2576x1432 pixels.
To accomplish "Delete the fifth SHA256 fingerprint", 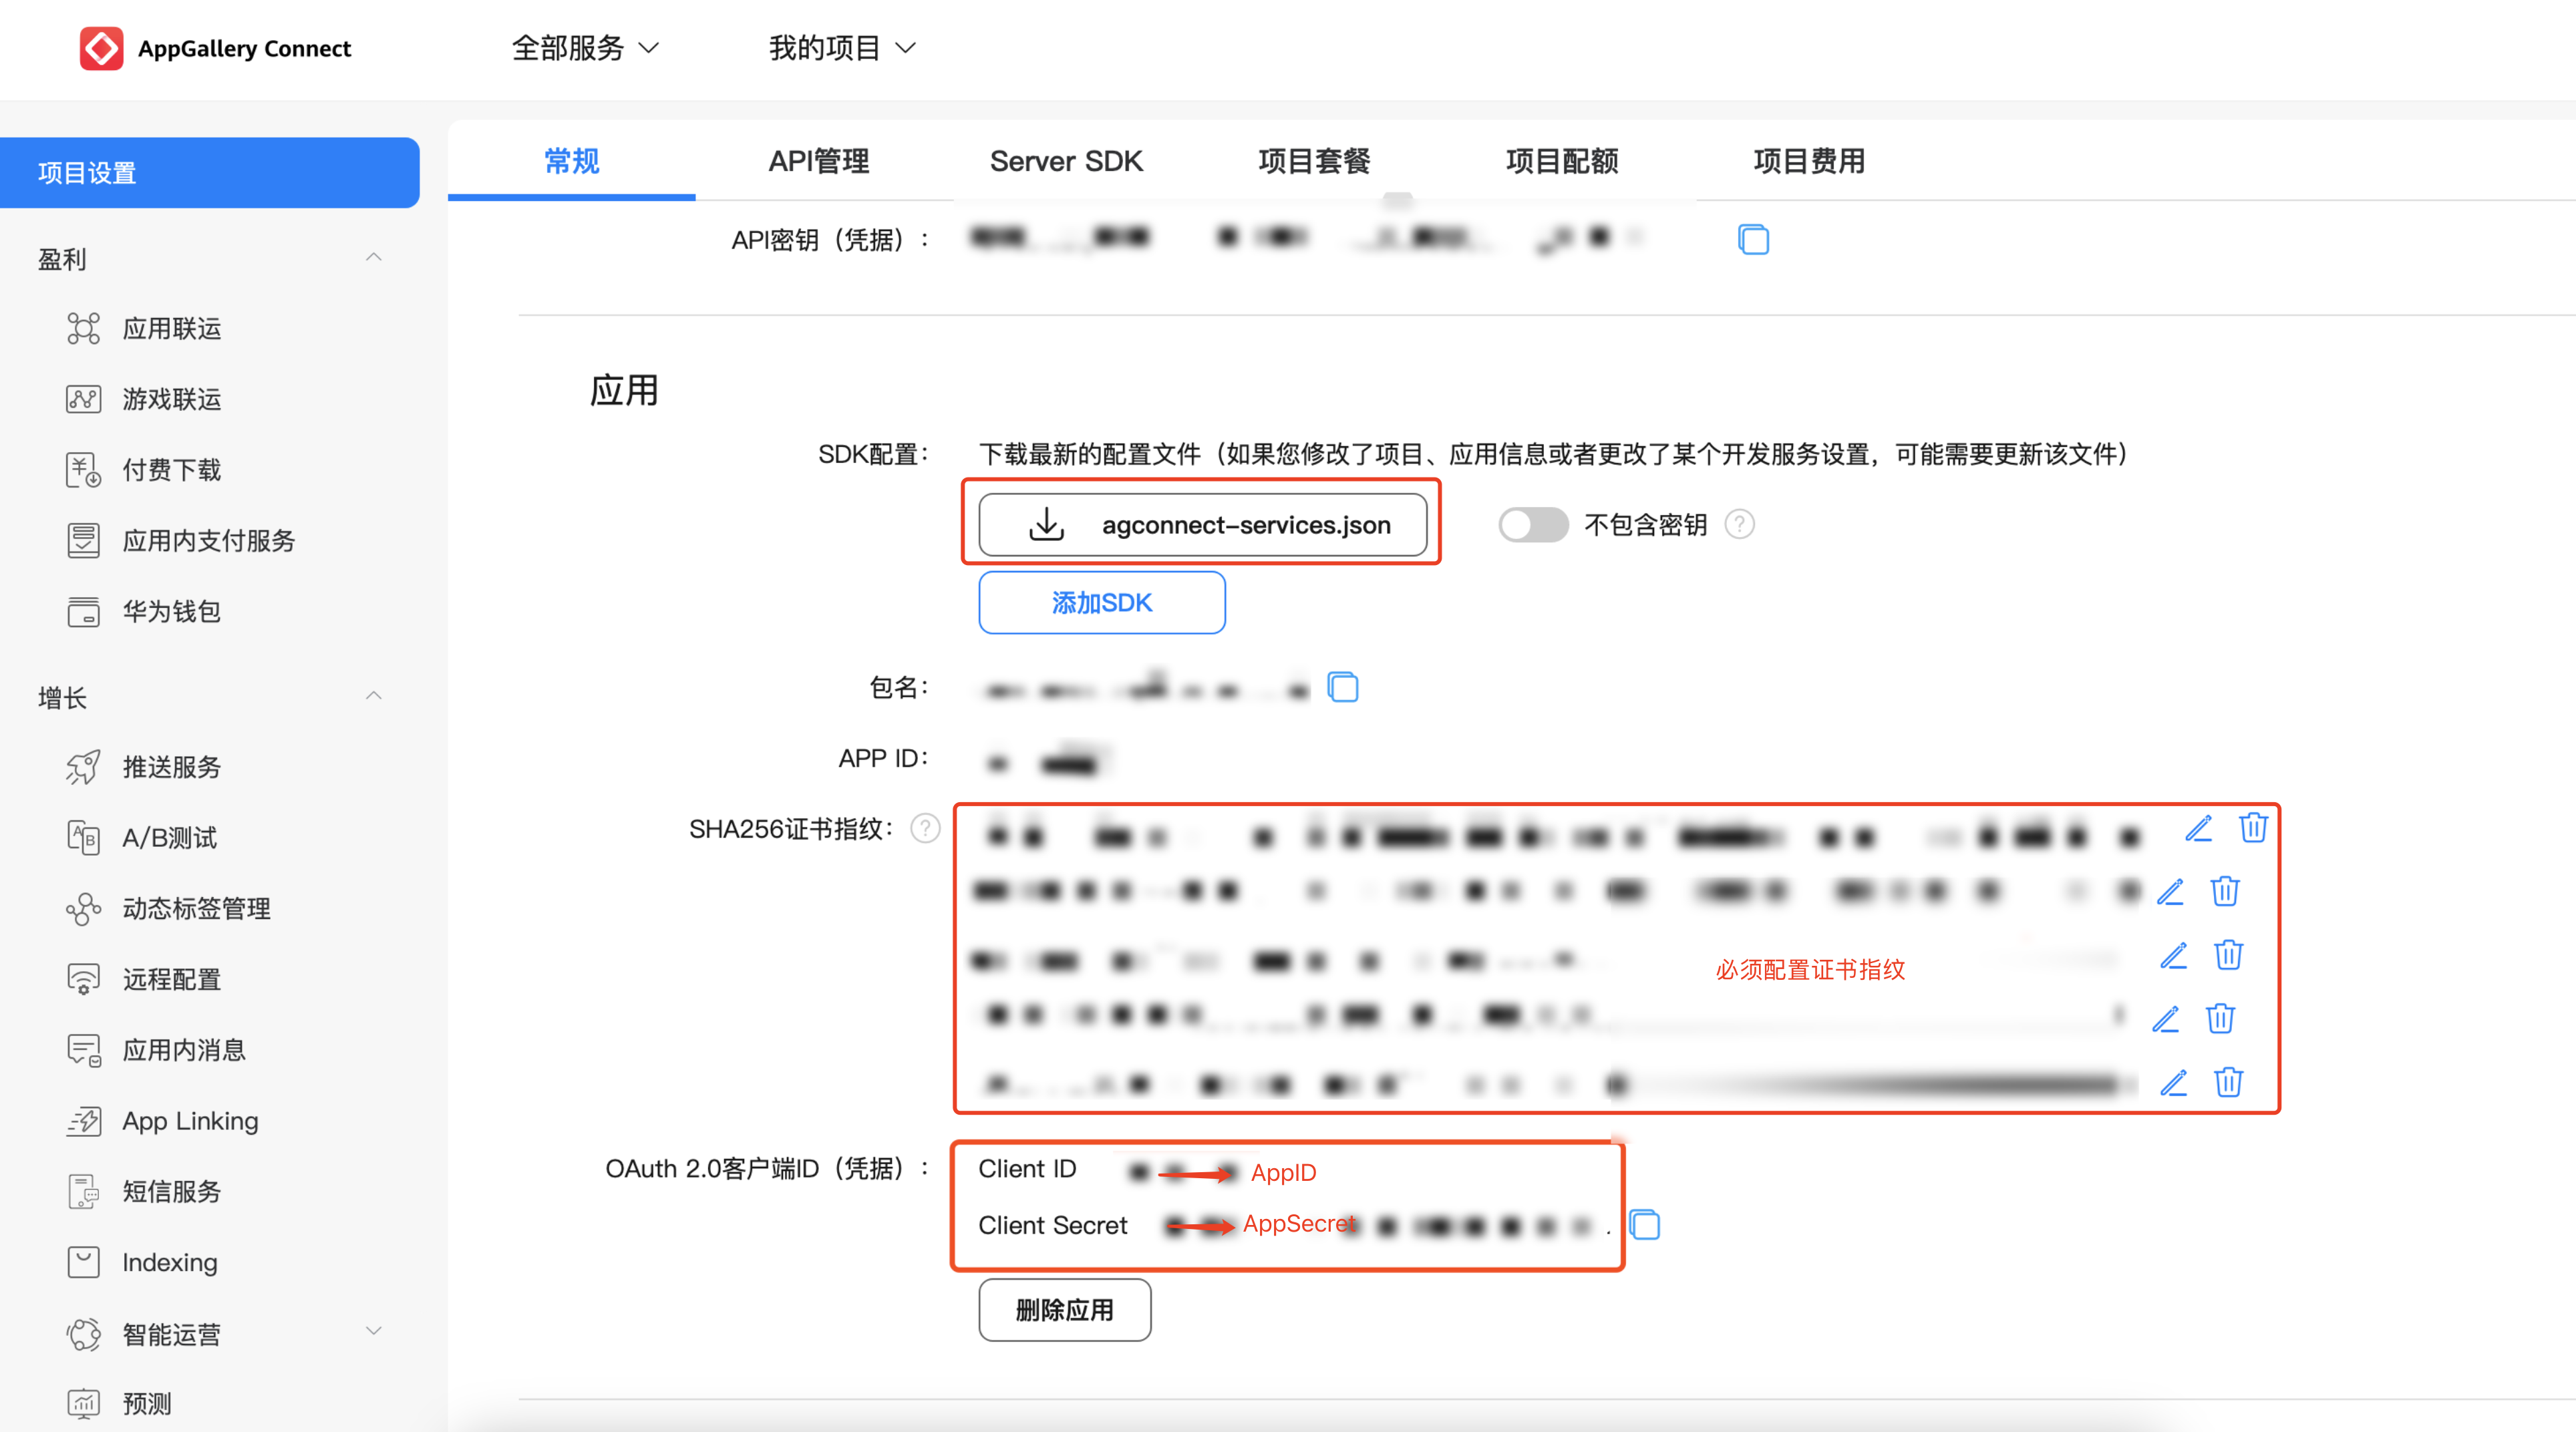I will (x=2229, y=1082).
